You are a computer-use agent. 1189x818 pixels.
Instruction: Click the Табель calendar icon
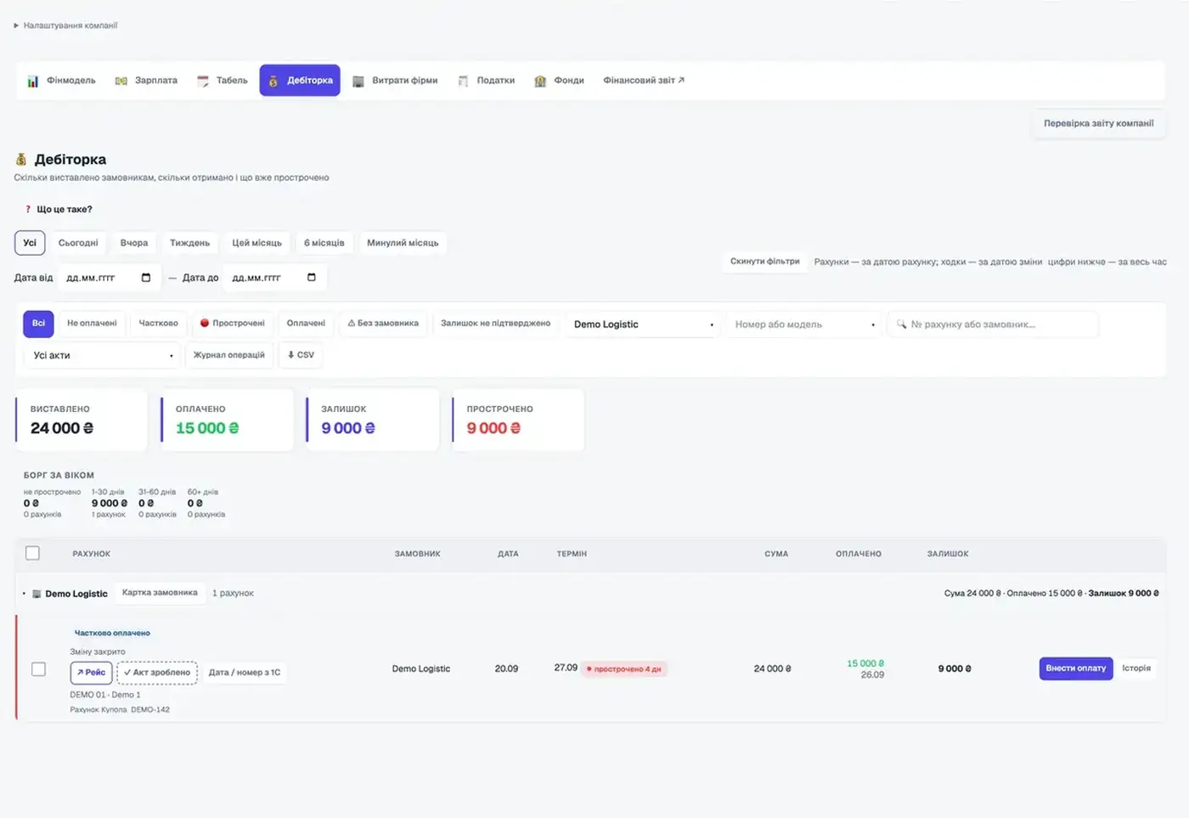(x=203, y=81)
